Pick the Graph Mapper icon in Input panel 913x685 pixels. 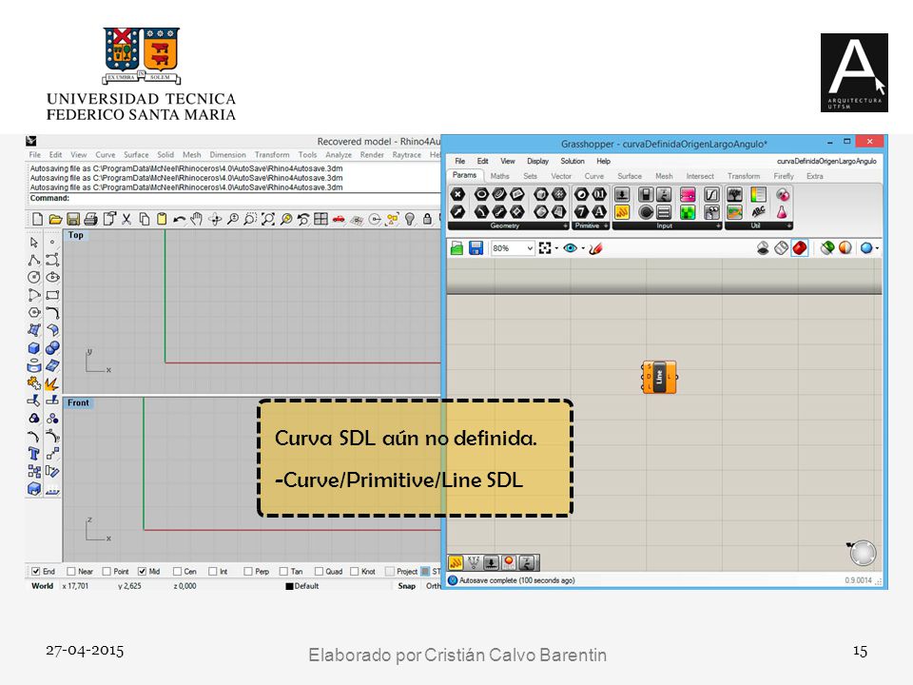coord(711,194)
